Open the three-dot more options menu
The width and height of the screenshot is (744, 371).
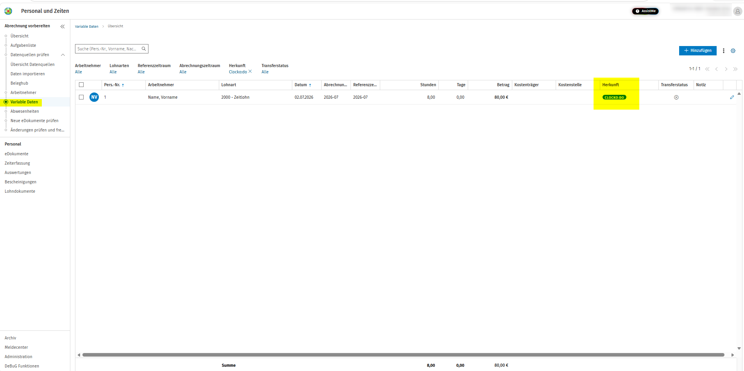coord(724,51)
